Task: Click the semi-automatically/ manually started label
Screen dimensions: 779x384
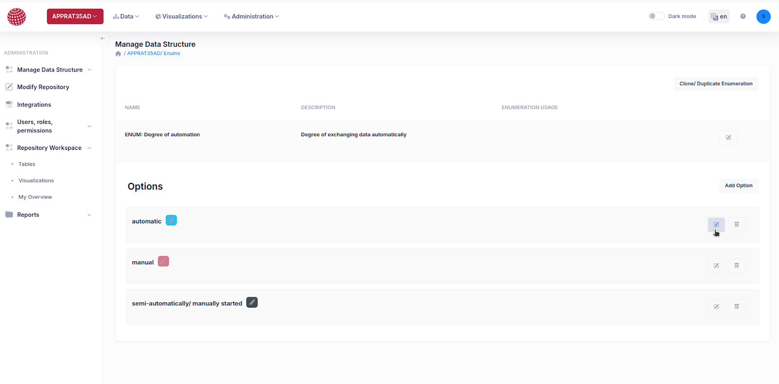Action: coord(187,303)
